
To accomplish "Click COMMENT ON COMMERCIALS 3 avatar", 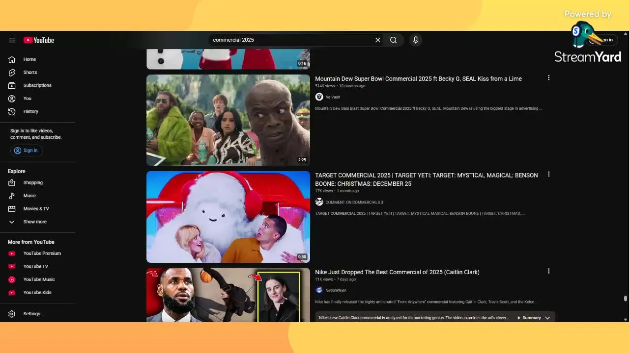I will point(319,202).
